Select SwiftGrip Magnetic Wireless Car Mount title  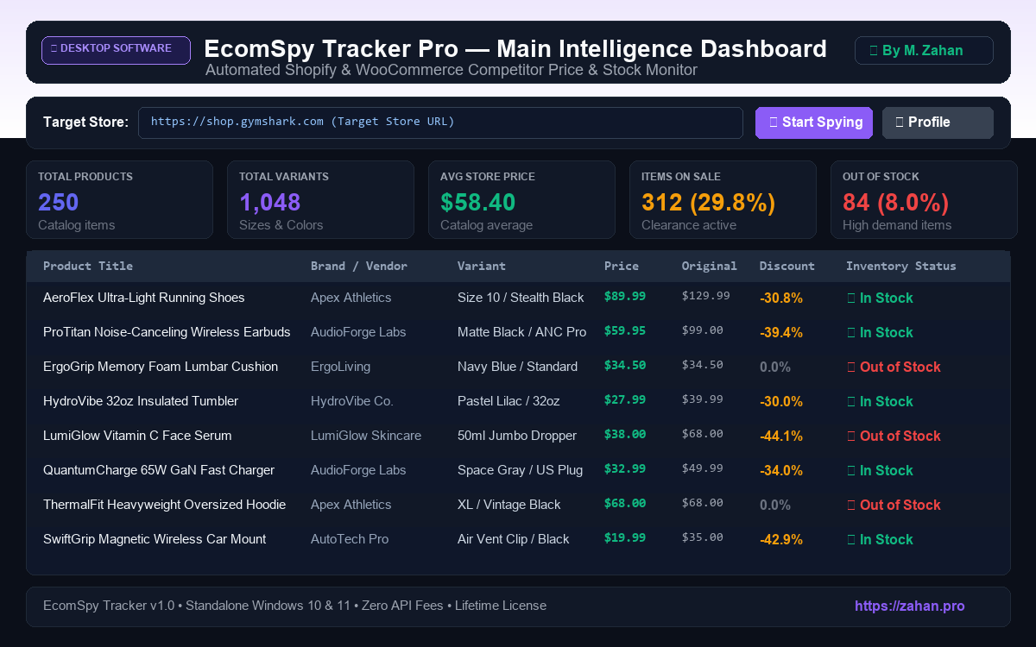[x=155, y=539]
